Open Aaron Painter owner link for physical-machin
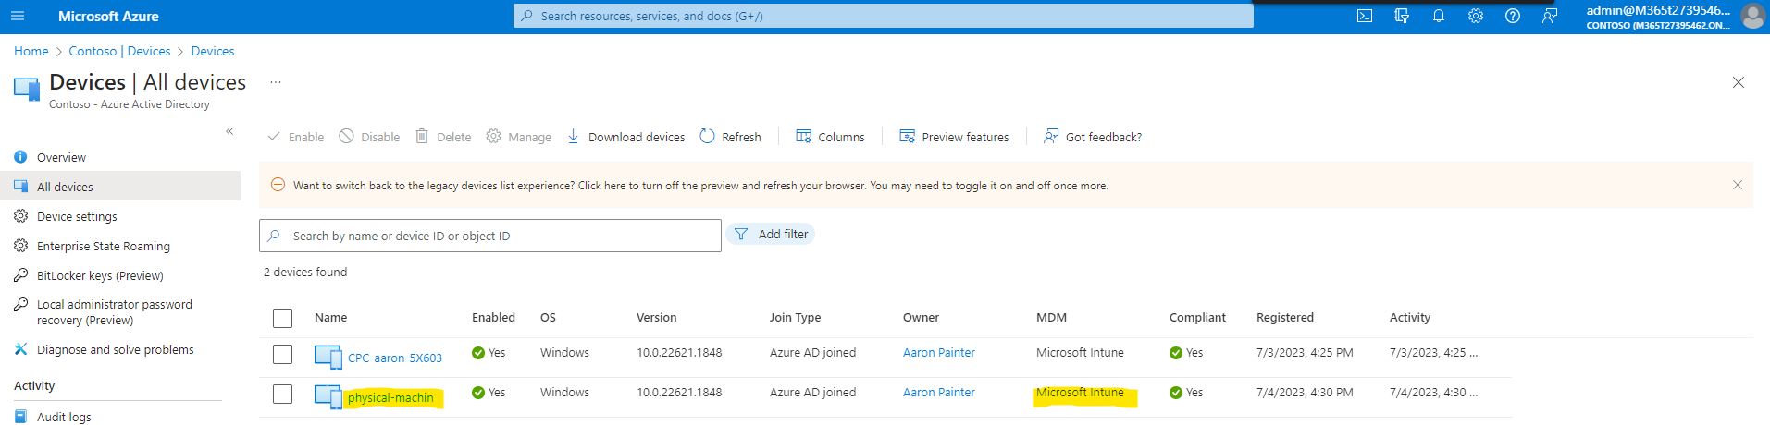The image size is (1770, 425). pyautogui.click(x=939, y=393)
